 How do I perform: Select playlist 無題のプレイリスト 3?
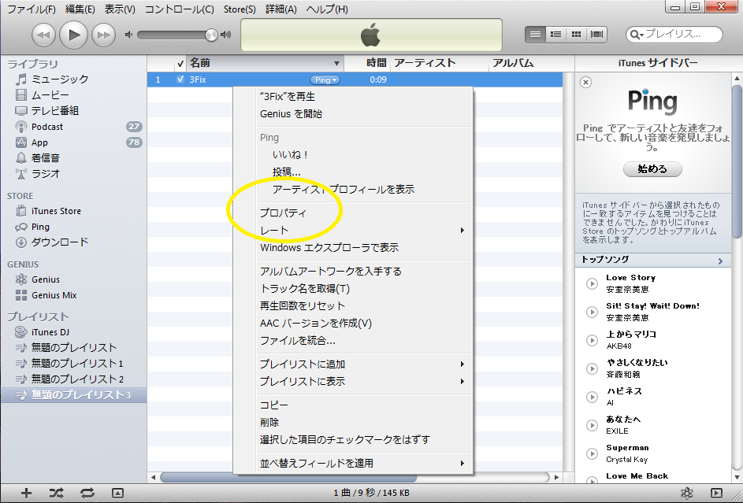[73, 394]
